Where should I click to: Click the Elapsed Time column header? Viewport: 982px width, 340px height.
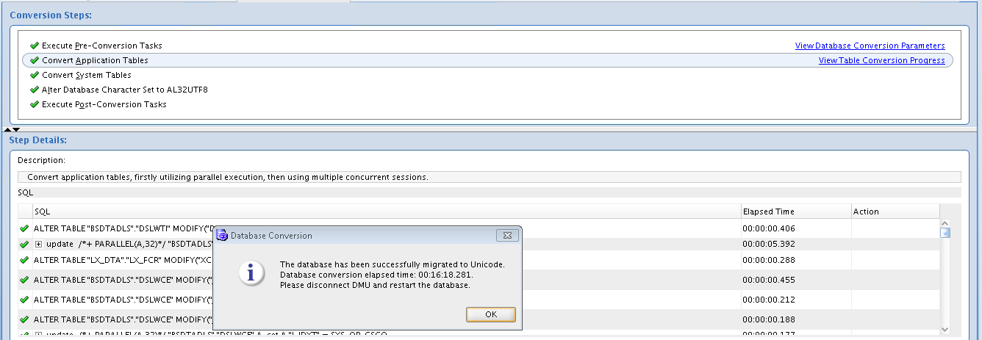(768, 211)
